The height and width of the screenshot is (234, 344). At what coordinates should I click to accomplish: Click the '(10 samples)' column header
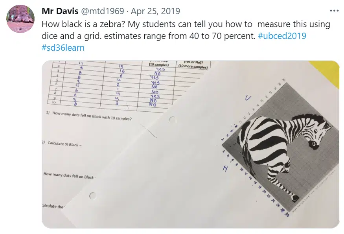pos(158,65)
